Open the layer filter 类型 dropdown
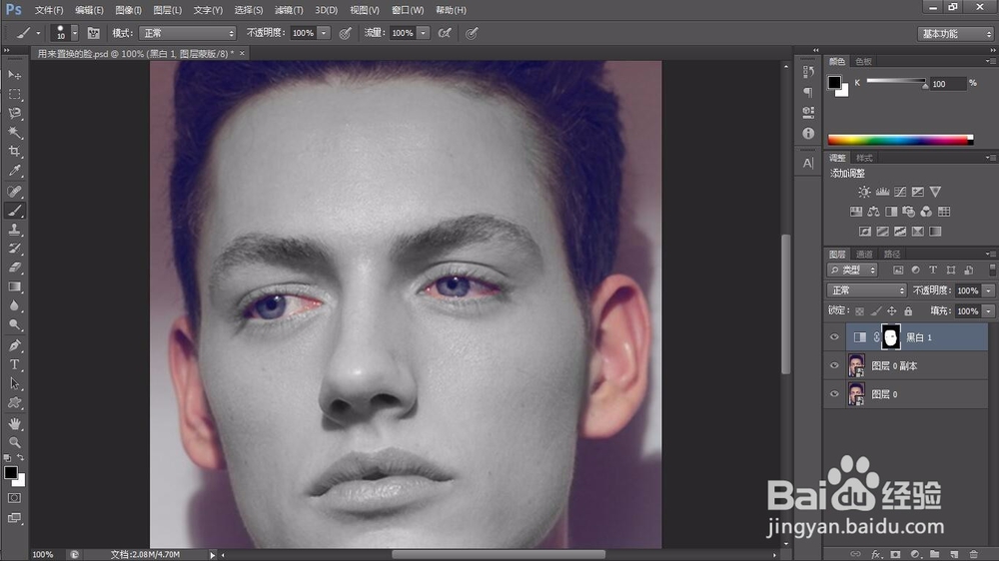 [852, 270]
